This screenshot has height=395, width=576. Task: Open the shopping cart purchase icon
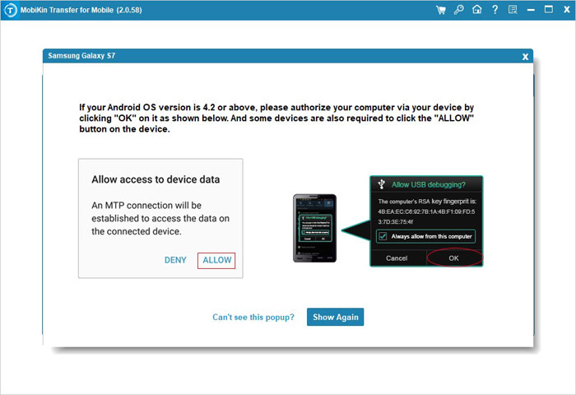click(441, 10)
